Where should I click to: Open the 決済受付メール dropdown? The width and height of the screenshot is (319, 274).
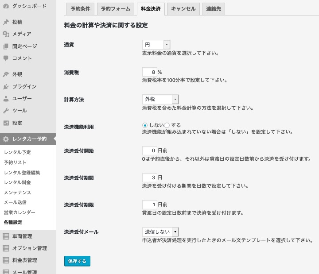pyautogui.click(x=160, y=232)
